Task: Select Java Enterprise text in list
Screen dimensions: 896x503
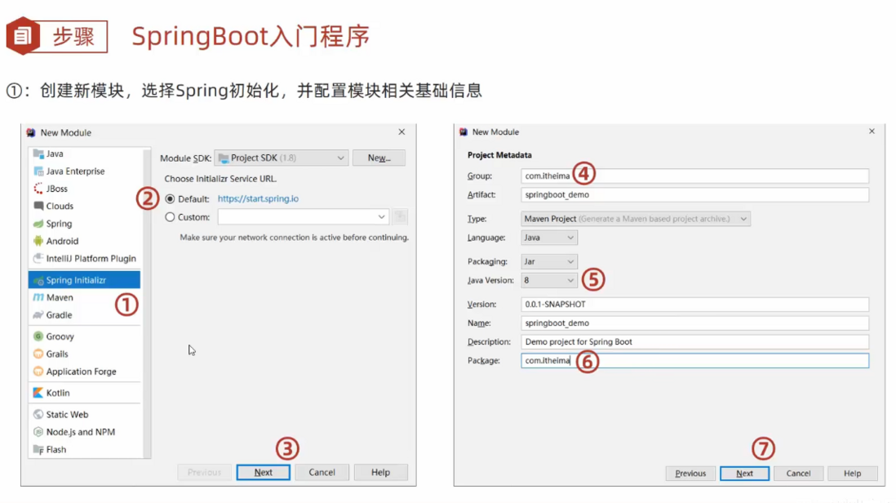Action: click(75, 171)
